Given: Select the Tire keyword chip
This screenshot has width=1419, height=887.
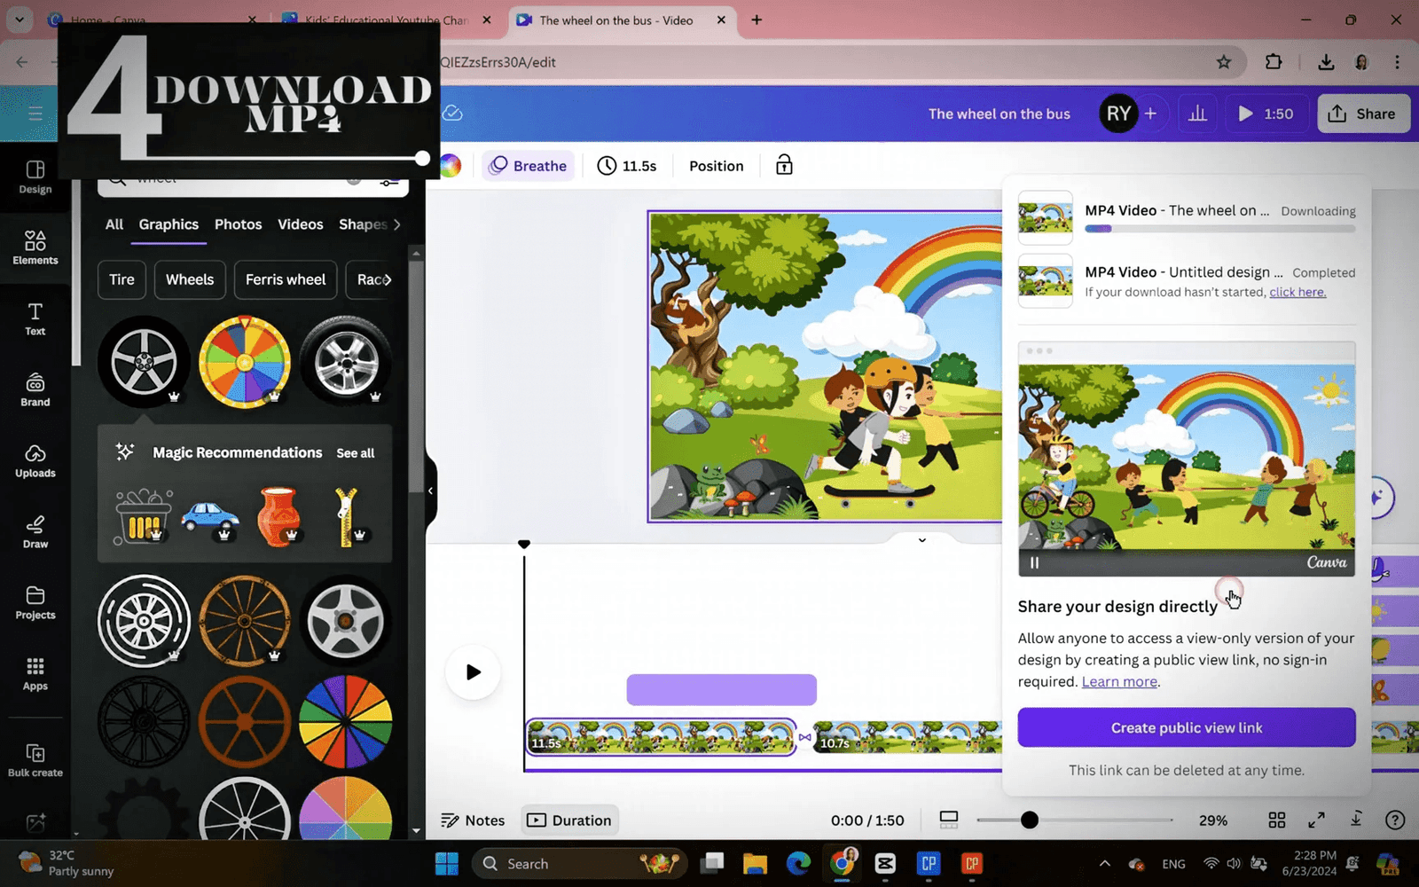Looking at the screenshot, I should [x=122, y=279].
